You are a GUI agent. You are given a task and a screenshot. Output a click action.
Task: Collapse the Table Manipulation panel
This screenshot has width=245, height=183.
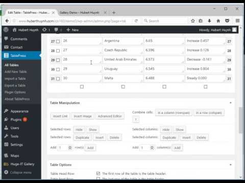(x=231, y=103)
